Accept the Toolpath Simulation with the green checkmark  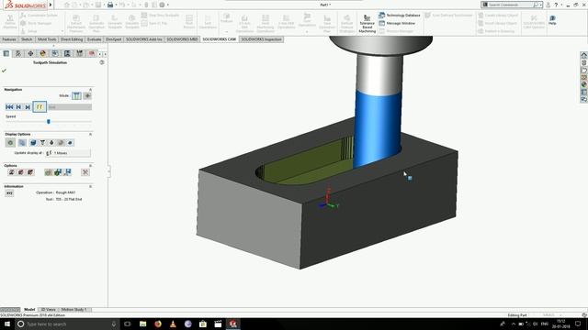click(4, 71)
